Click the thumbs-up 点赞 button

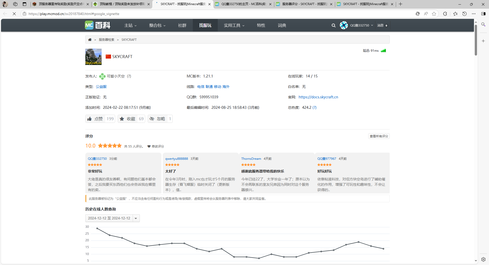(100, 119)
